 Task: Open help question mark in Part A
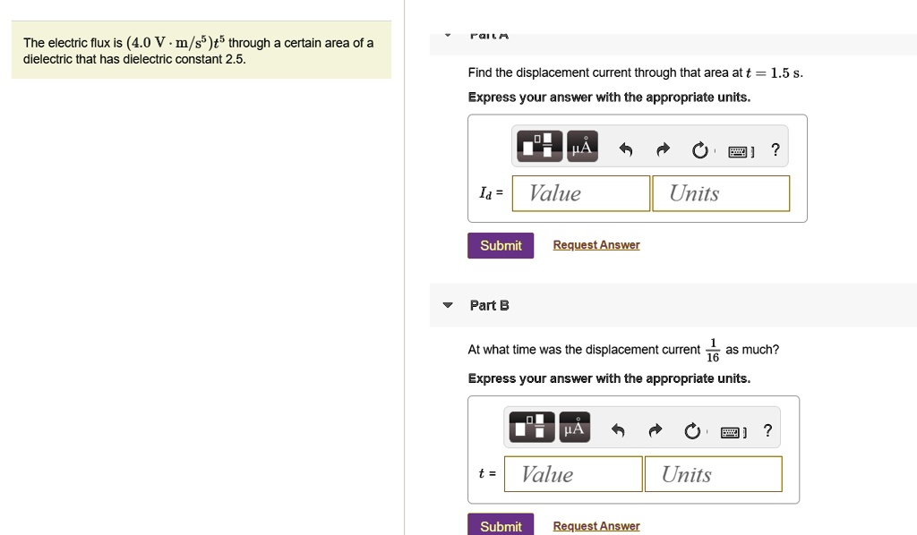tap(776, 149)
